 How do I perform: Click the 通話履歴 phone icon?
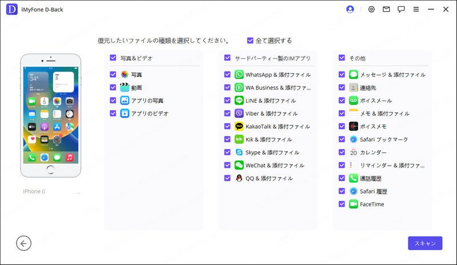point(353,178)
